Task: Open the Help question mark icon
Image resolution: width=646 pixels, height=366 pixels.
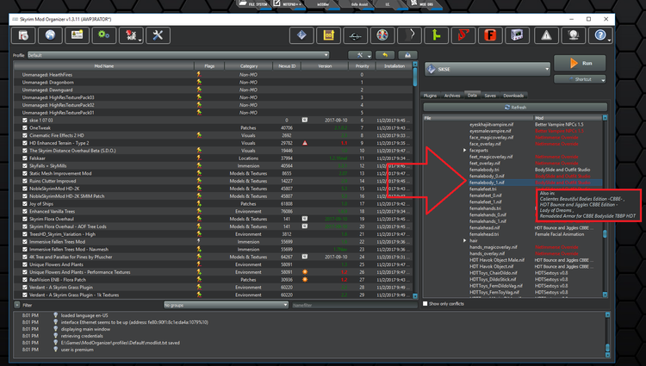Action: click(600, 35)
